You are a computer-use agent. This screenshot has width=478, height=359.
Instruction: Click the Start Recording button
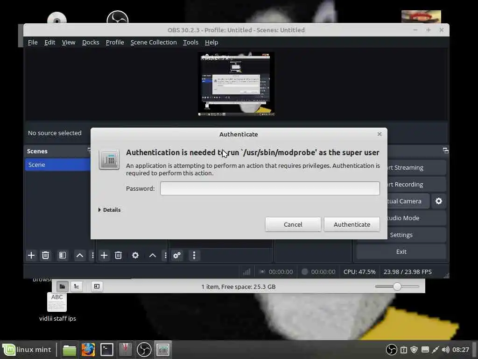(416, 184)
